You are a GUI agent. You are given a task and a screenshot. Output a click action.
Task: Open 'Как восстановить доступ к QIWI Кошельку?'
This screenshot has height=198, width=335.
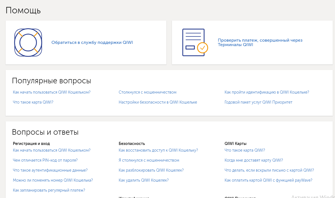pos(158,150)
